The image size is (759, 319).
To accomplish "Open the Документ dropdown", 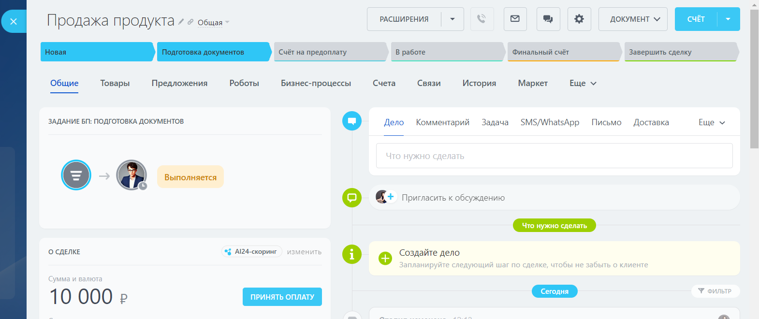I will coord(632,19).
